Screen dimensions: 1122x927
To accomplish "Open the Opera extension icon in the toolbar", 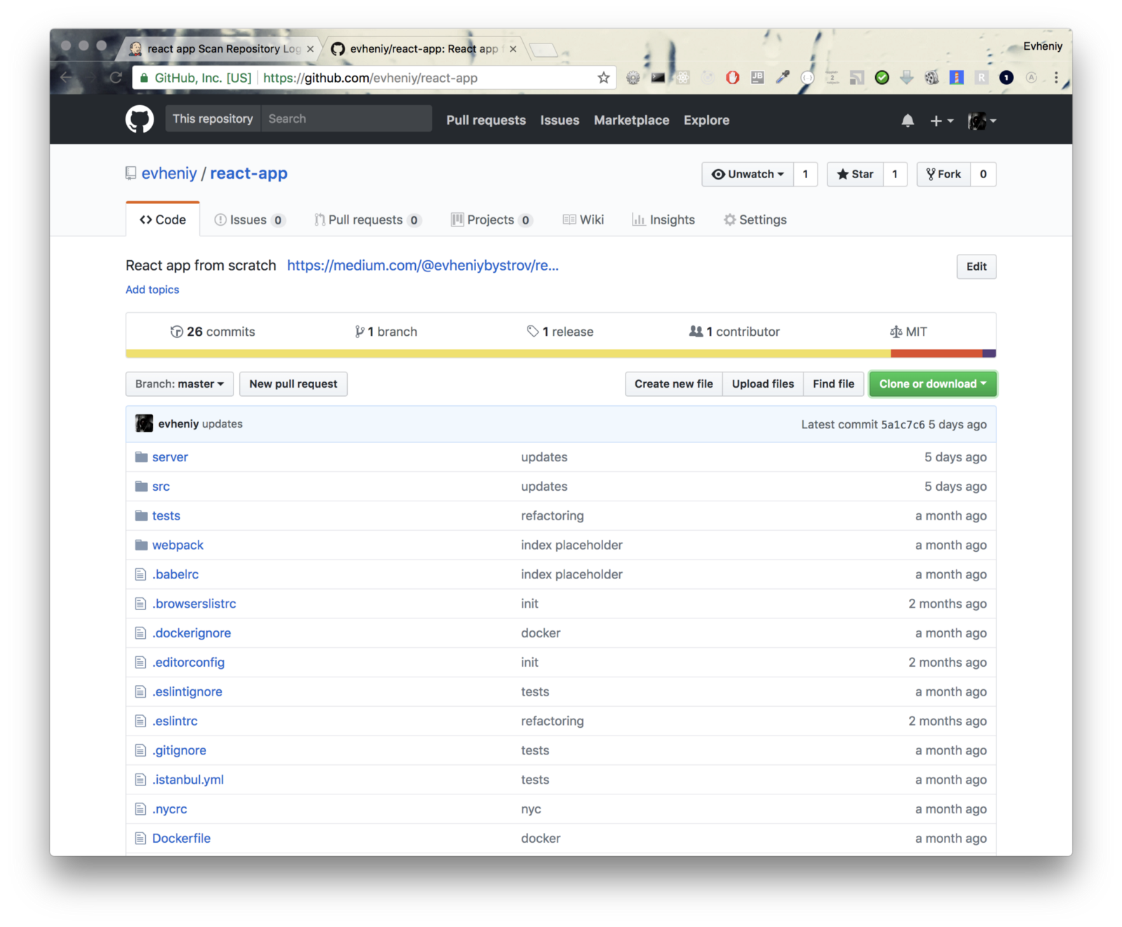I will 732,78.
